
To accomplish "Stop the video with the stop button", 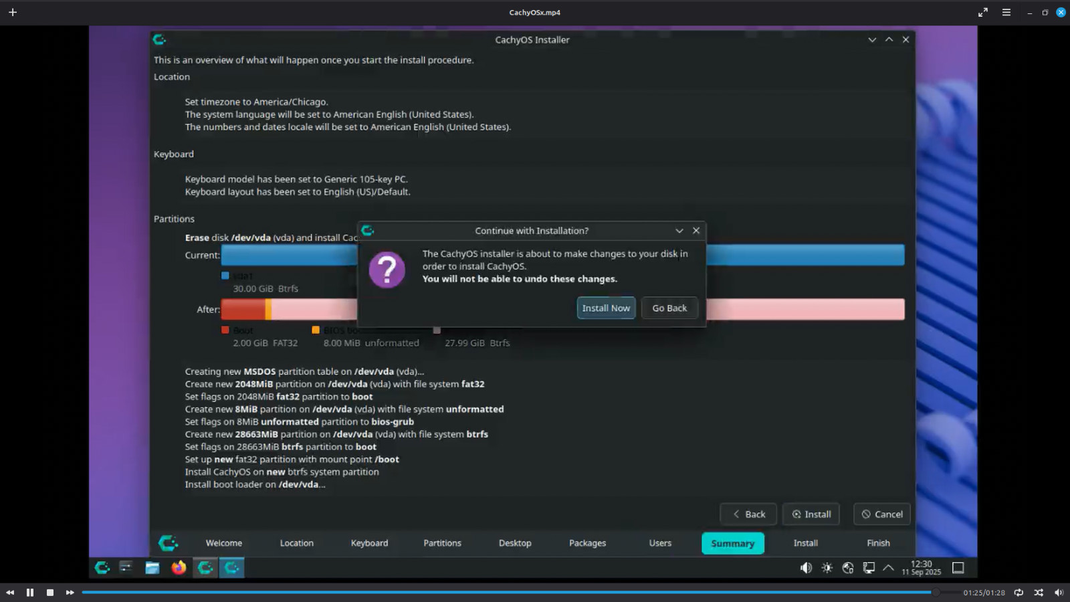I will tap(50, 593).
